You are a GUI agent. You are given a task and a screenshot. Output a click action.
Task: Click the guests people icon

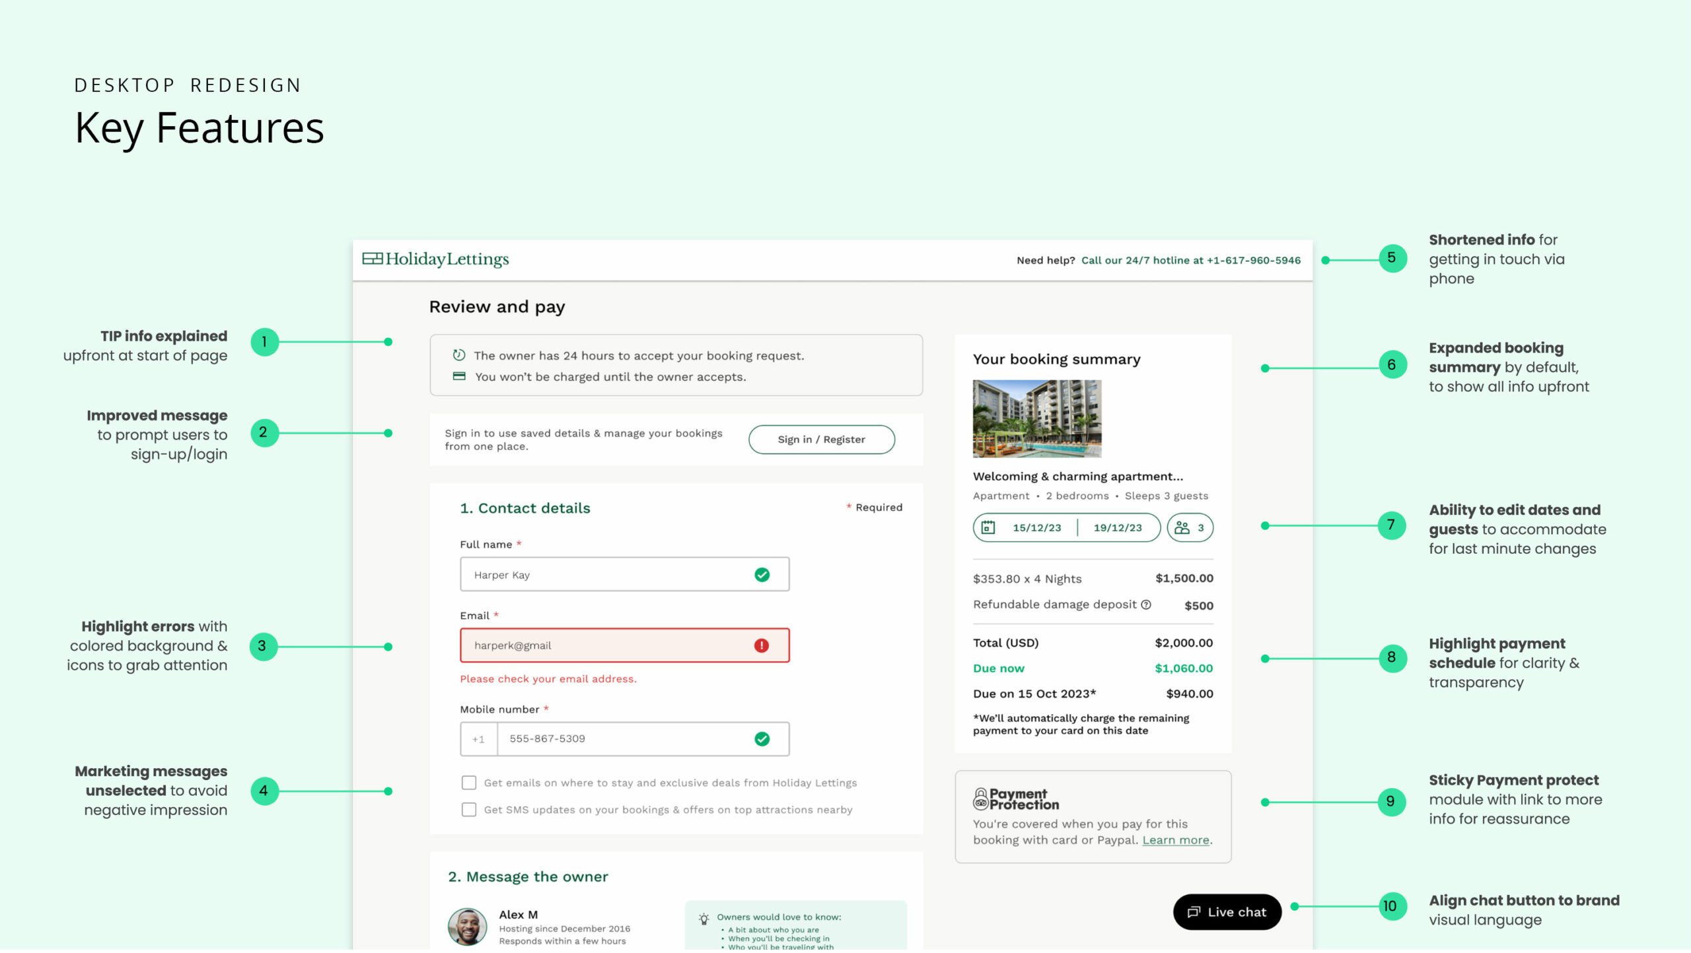pos(1182,527)
